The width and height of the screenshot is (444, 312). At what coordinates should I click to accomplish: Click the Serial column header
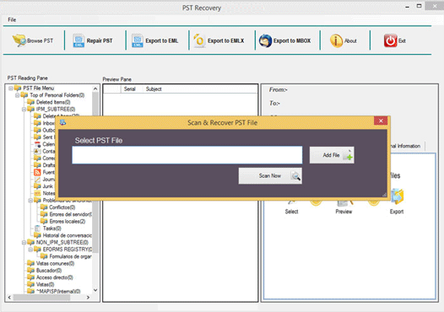[x=130, y=89]
